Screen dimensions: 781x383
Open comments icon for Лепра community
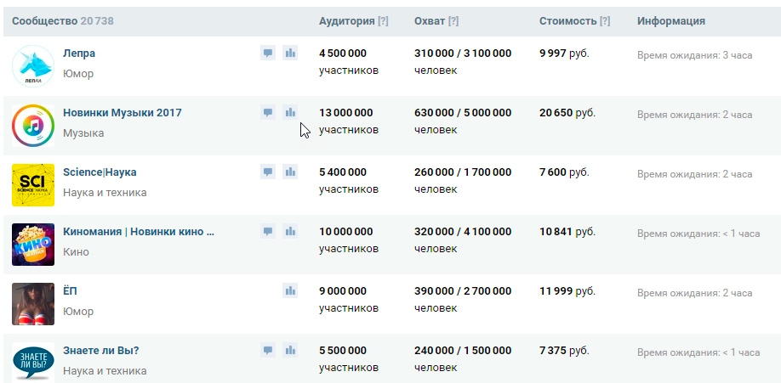pyautogui.click(x=268, y=53)
